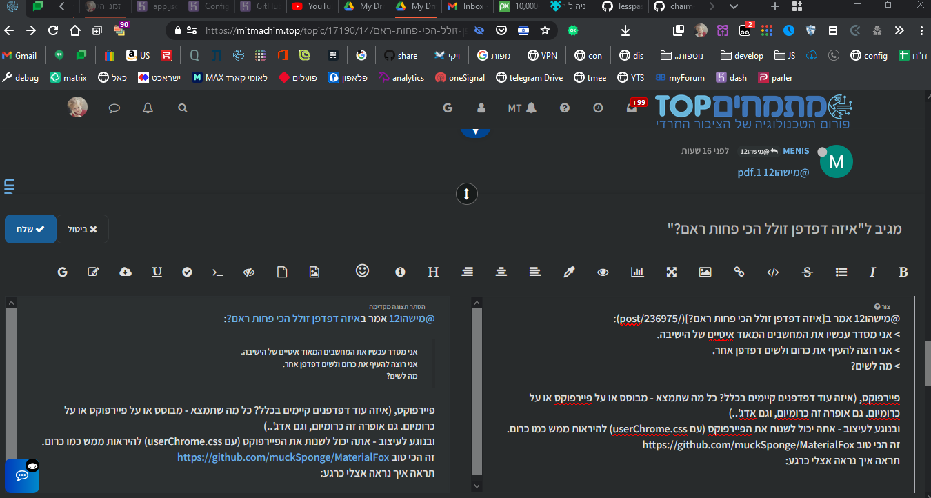Switch to the Inbox Gmail browser tab
Screen dimensions: 931x498
[465, 6]
